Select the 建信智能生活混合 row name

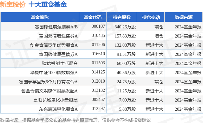click(x=60, y=63)
